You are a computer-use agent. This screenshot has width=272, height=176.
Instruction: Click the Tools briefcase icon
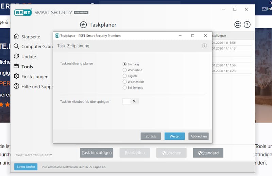click(16, 66)
